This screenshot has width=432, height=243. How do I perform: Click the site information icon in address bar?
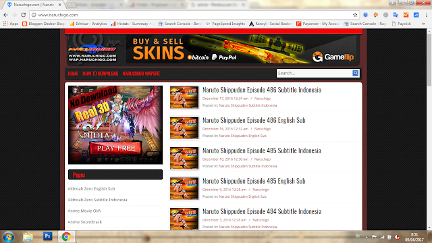pyautogui.click(x=34, y=15)
